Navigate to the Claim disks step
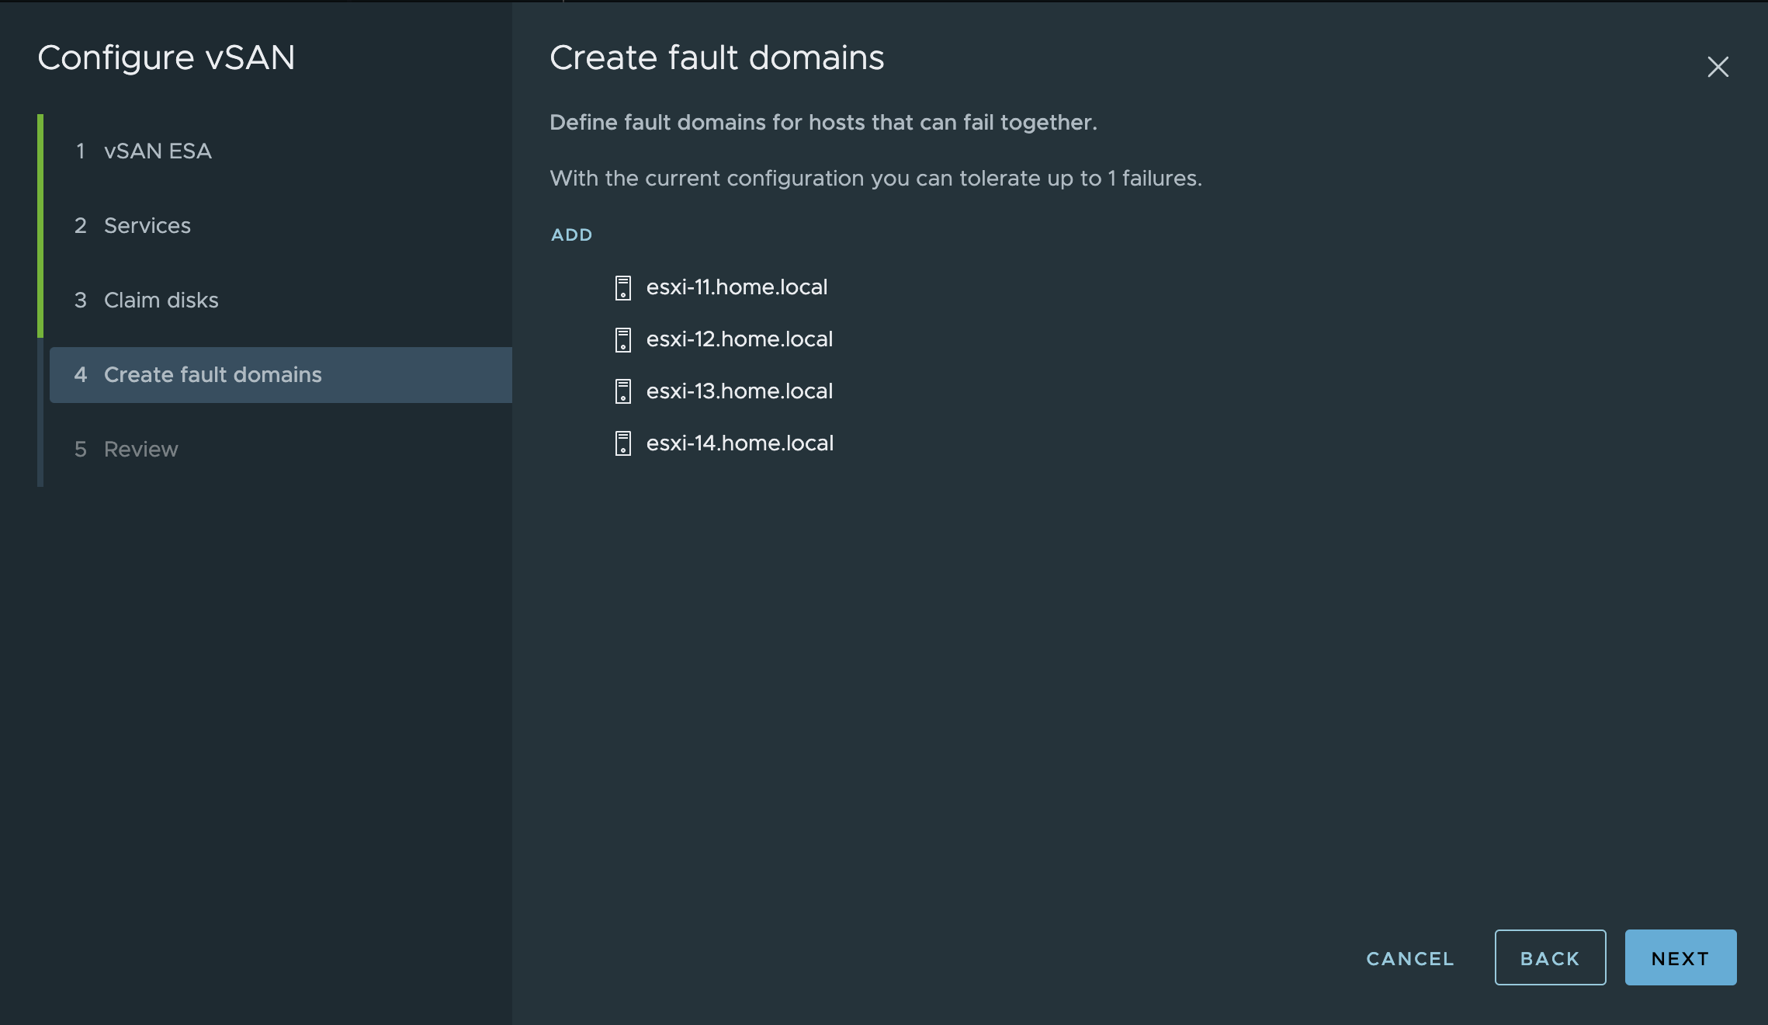Image resolution: width=1768 pixels, height=1025 pixels. tap(161, 300)
